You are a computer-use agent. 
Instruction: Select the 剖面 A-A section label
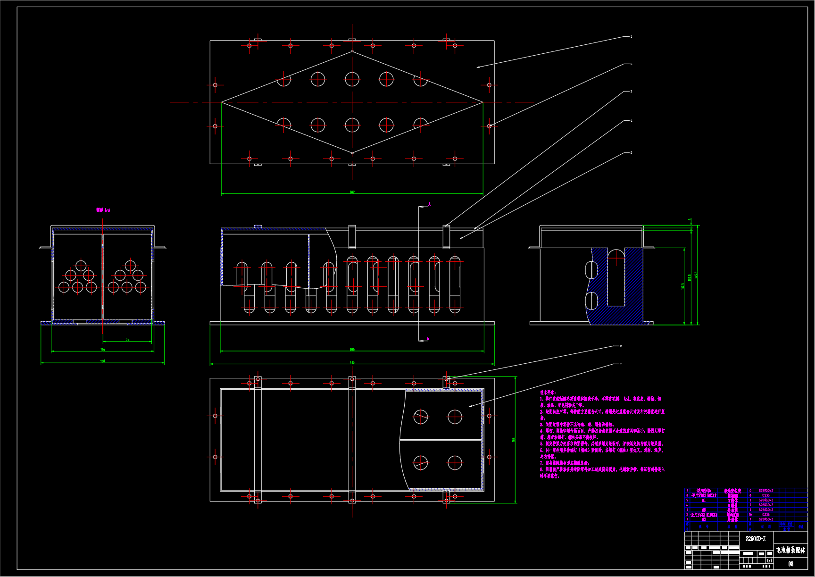103,210
